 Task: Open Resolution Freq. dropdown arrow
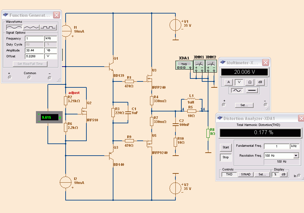coord(296,156)
